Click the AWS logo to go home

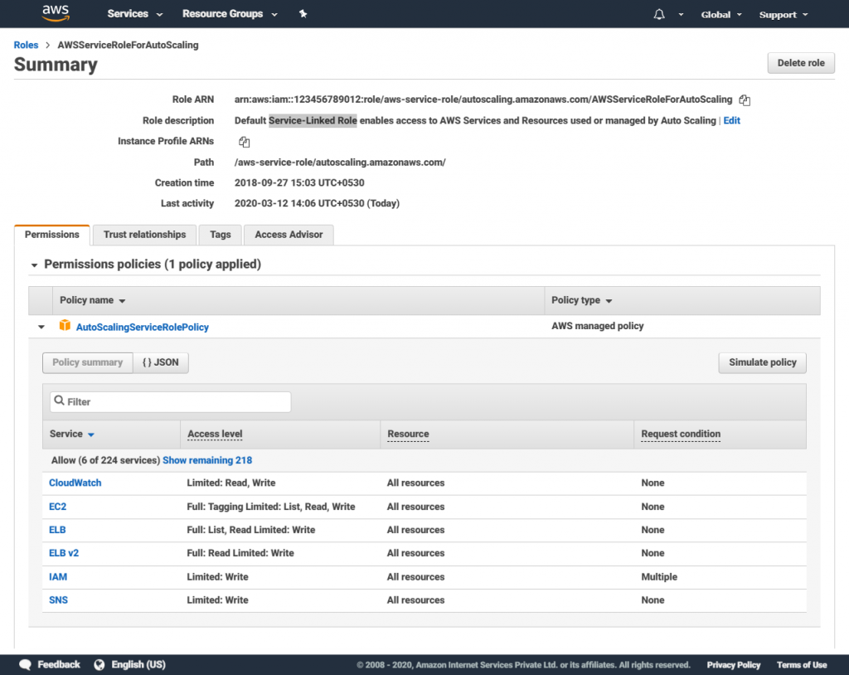(x=55, y=12)
